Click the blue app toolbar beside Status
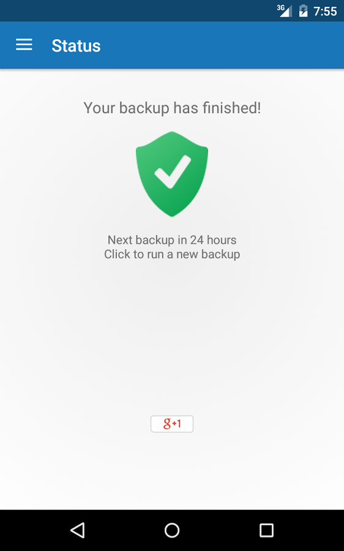 [x=222, y=45]
